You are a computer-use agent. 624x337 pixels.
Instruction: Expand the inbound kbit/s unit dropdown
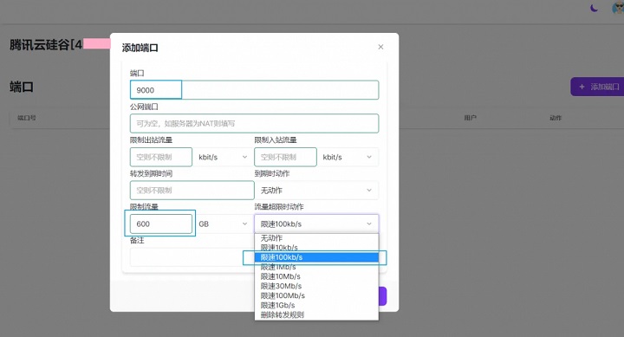click(x=348, y=157)
